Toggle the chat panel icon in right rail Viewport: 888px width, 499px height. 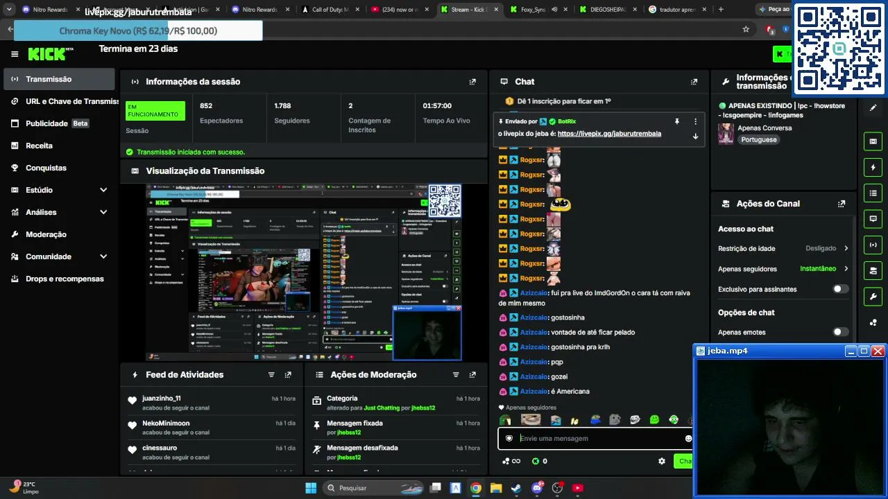pos(873,218)
